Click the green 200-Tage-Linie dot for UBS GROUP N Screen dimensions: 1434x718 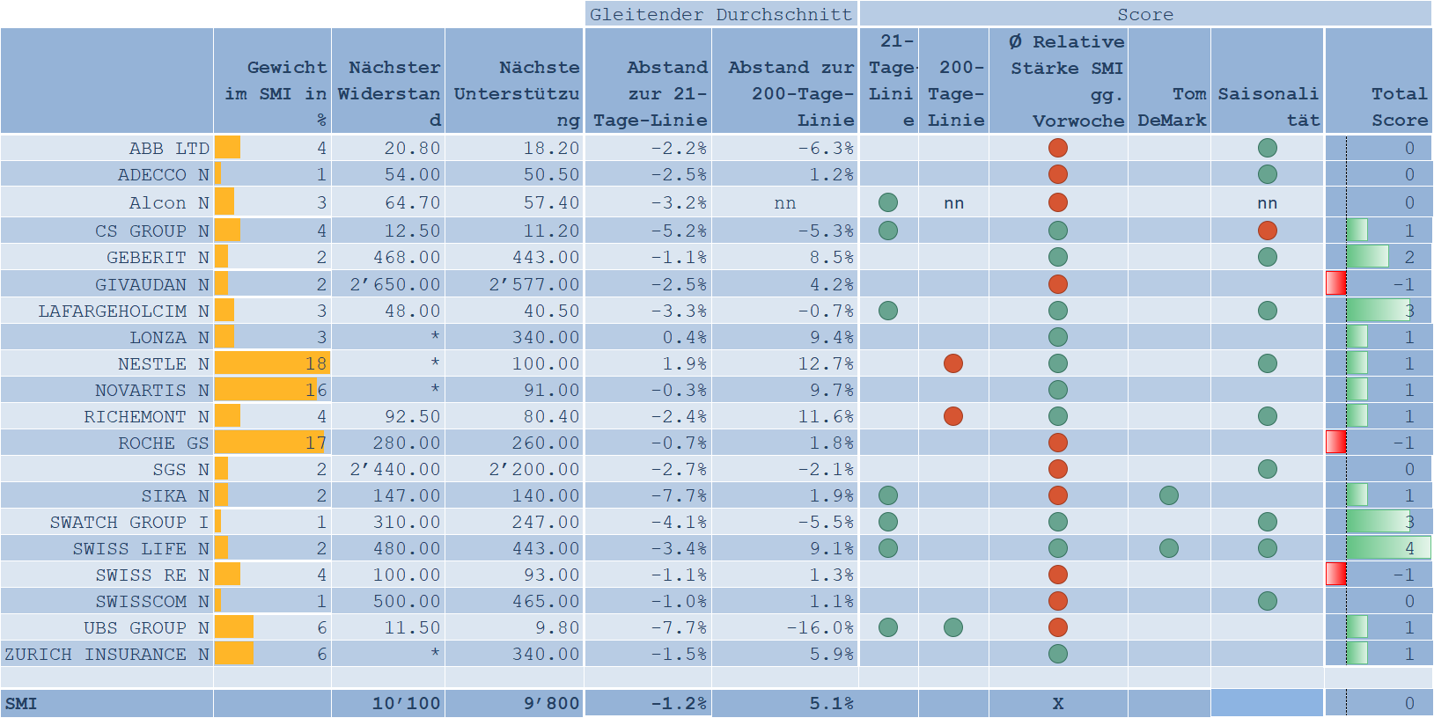[x=952, y=627]
